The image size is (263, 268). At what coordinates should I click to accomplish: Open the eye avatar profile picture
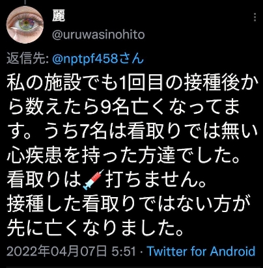pyautogui.click(x=25, y=25)
